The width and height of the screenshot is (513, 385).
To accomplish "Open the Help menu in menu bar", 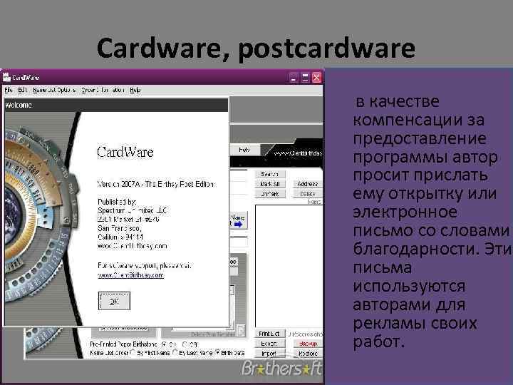I will (x=135, y=90).
